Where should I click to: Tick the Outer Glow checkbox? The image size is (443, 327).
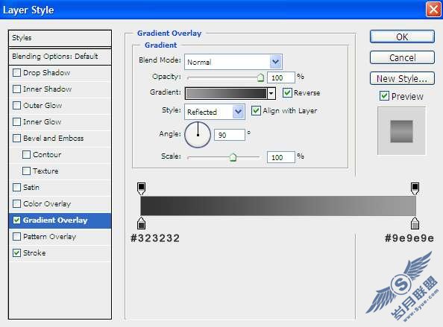tap(16, 106)
